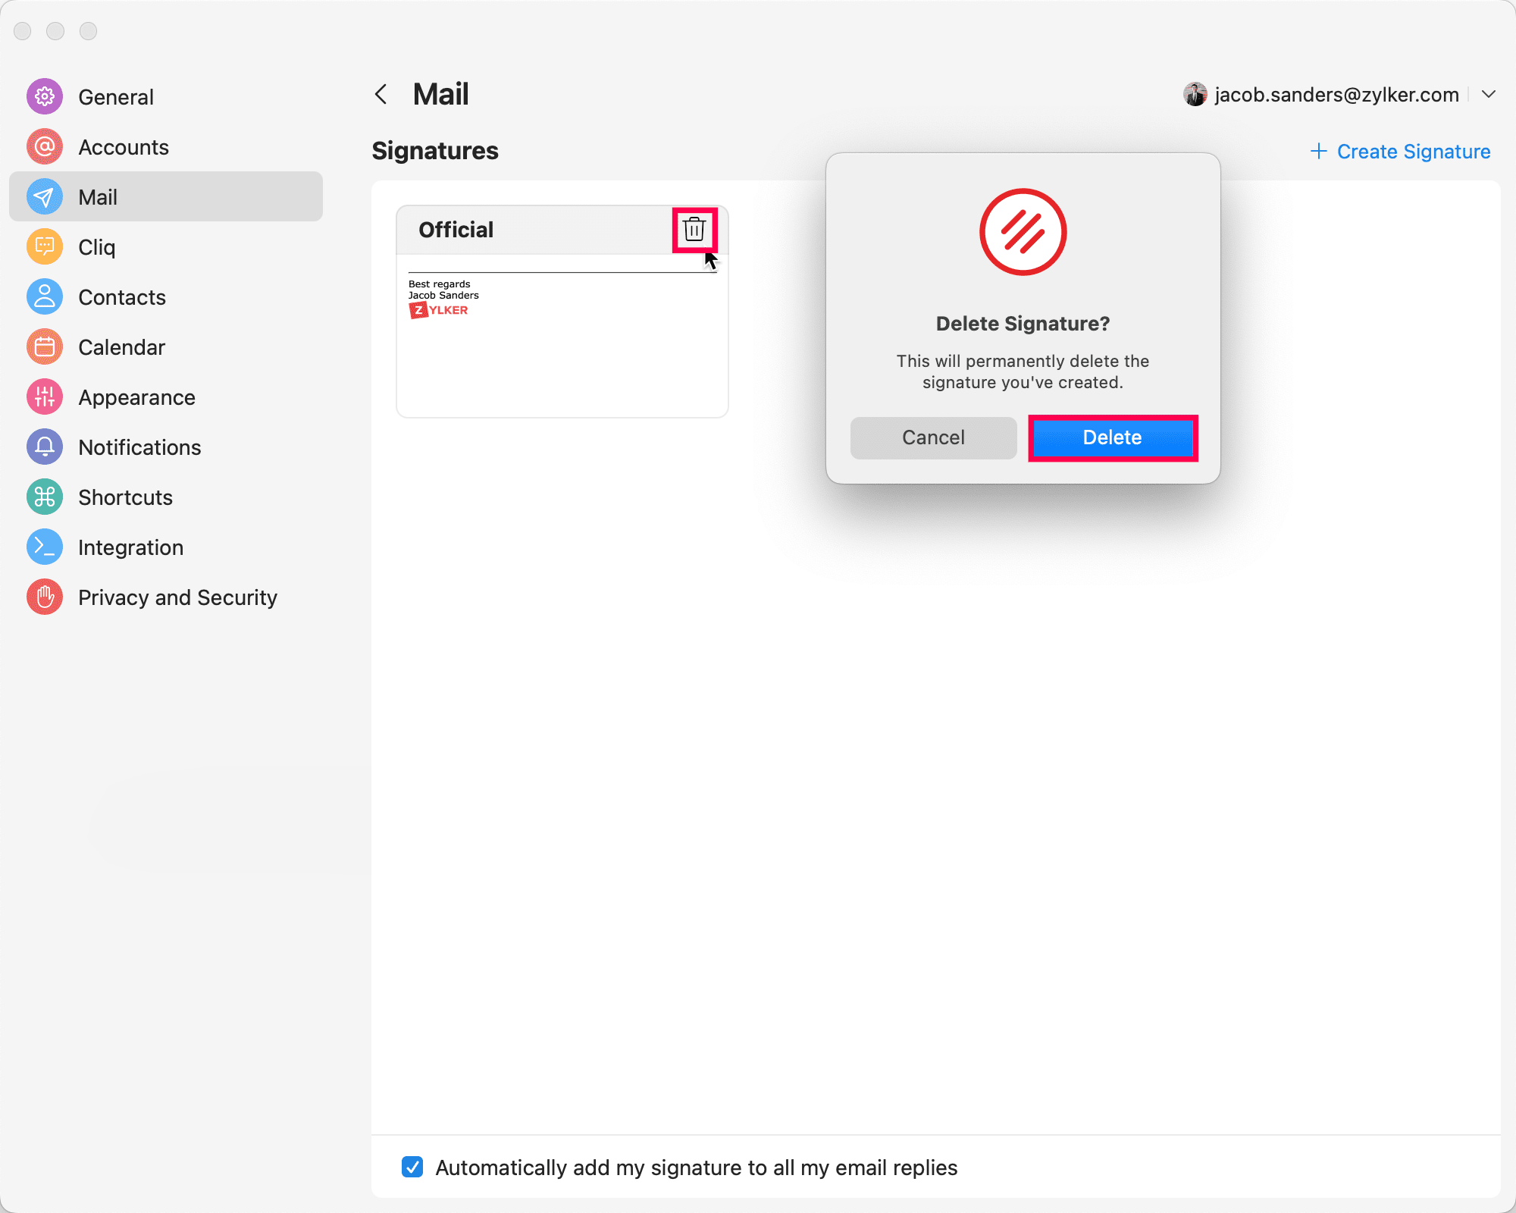Click the trash icon on Official signature
This screenshot has height=1213, width=1516.
click(x=694, y=229)
